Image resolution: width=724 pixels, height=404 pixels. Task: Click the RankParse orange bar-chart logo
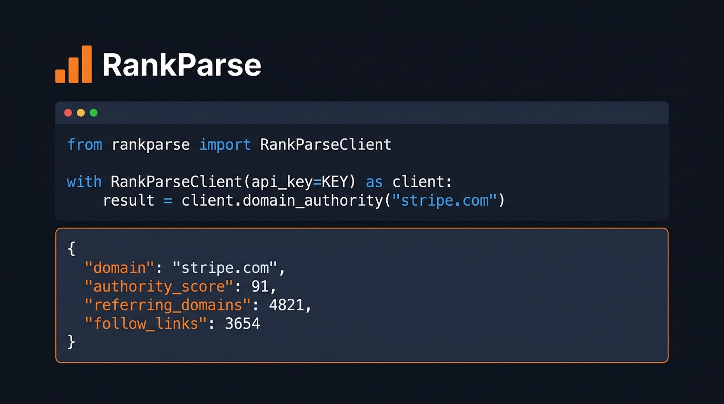pos(74,64)
